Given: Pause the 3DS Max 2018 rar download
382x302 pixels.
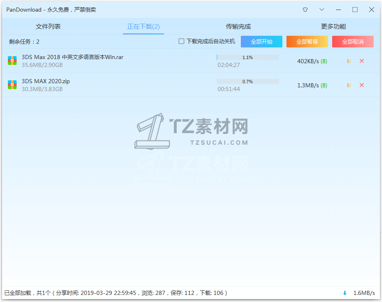Looking at the screenshot, I should pos(349,61).
